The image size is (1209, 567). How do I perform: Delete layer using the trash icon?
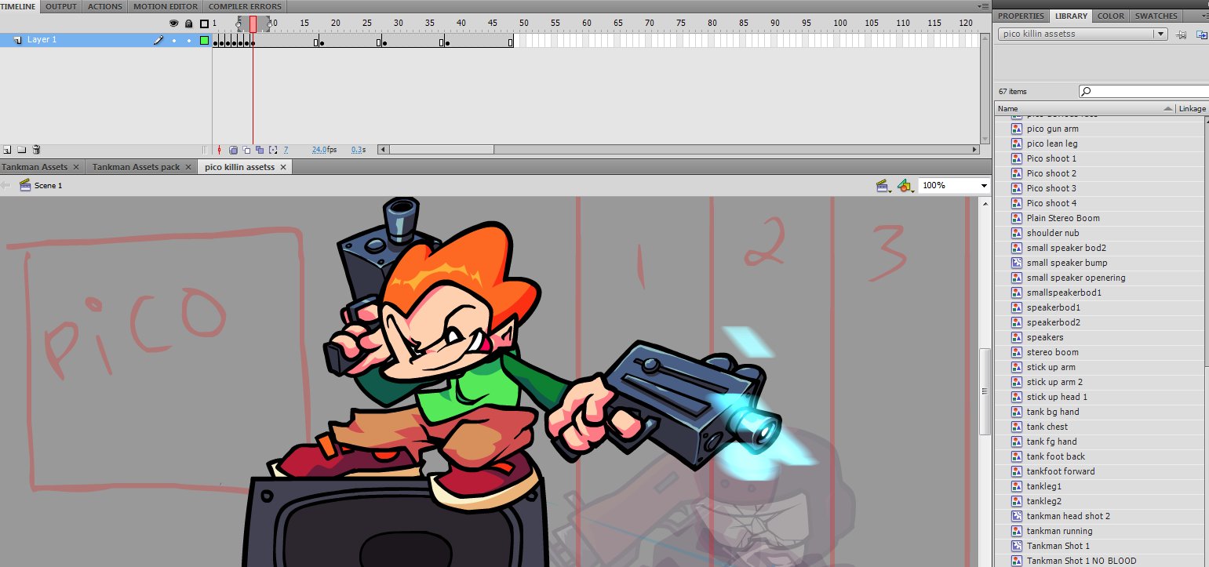coord(36,150)
